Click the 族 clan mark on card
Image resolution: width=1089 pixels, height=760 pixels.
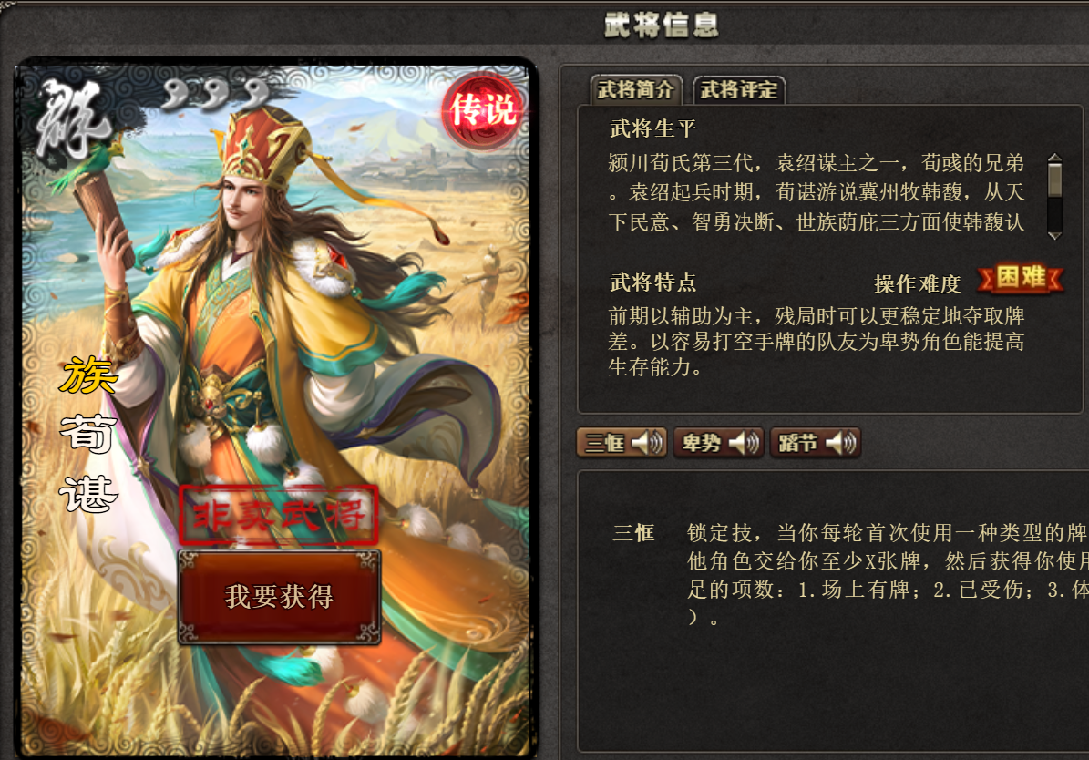click(x=88, y=375)
